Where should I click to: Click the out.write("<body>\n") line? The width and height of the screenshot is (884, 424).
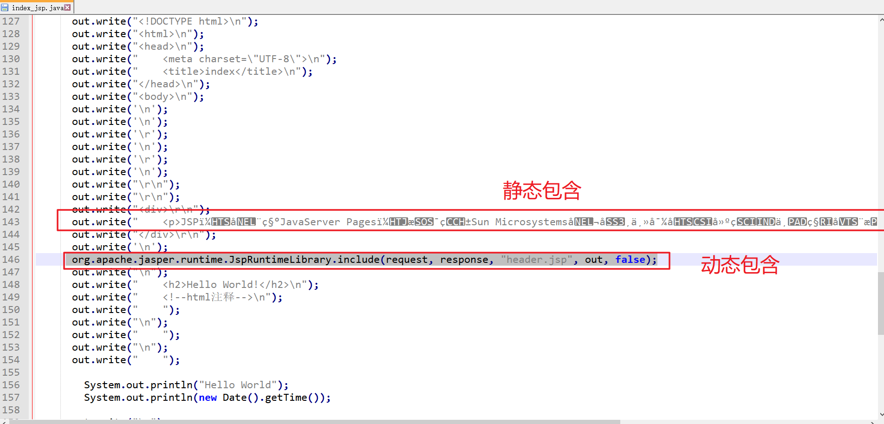pyautogui.click(x=138, y=97)
